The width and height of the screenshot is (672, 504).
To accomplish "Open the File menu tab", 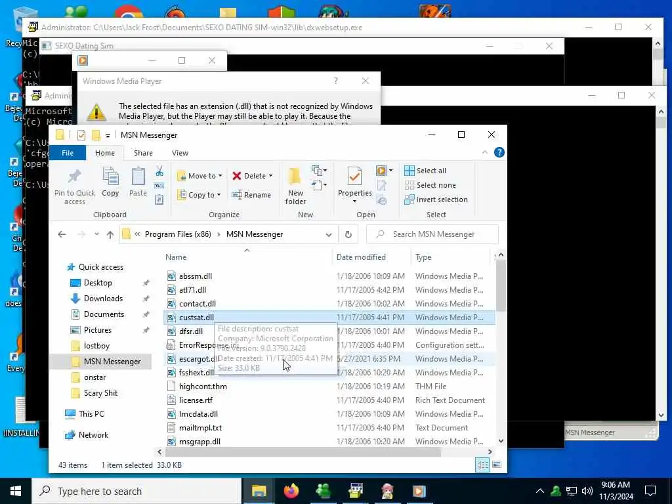I will click(68, 153).
